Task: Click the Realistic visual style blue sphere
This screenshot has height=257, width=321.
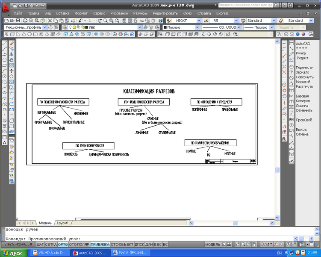Action: point(297,34)
